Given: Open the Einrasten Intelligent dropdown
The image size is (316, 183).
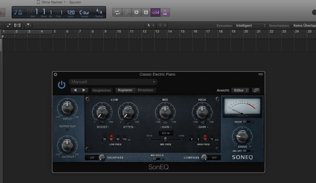Looking at the screenshot, I should [250, 26].
